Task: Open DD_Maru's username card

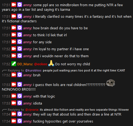Action: coord(25,64)
